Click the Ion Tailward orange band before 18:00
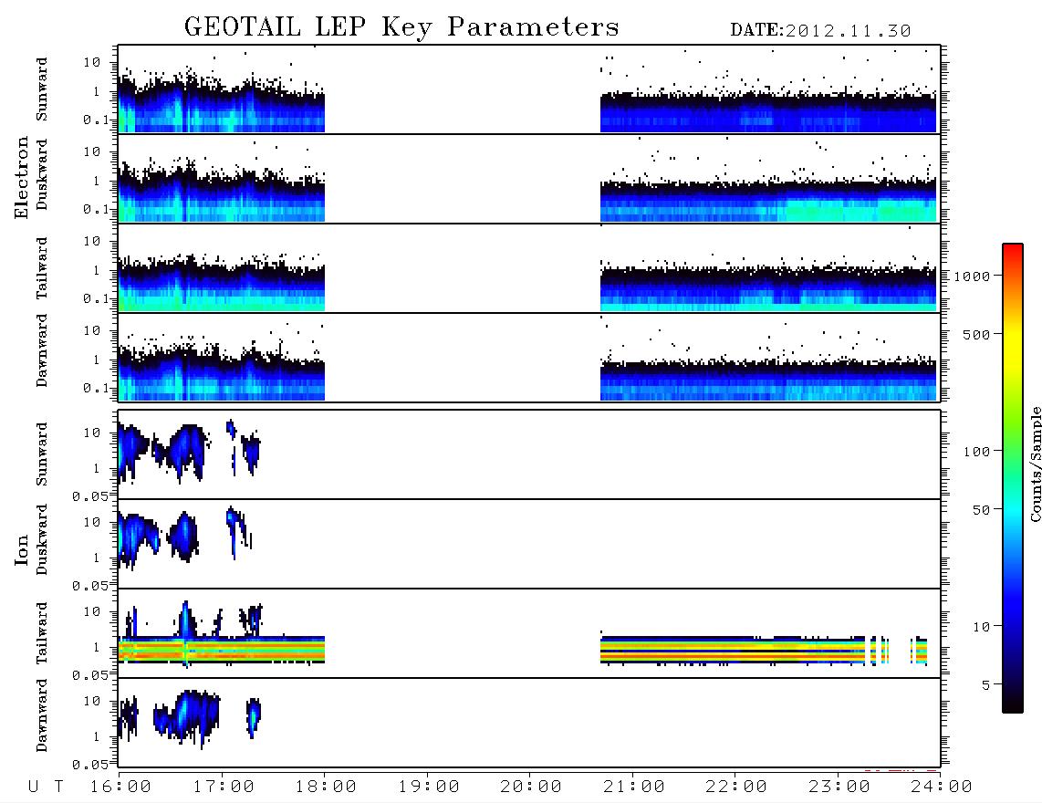This screenshot has width=1042, height=803. pos(222,650)
